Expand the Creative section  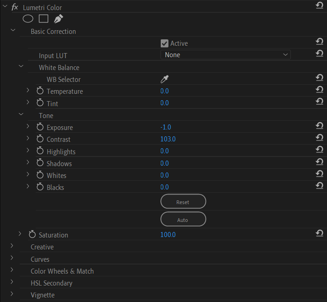click(x=12, y=246)
